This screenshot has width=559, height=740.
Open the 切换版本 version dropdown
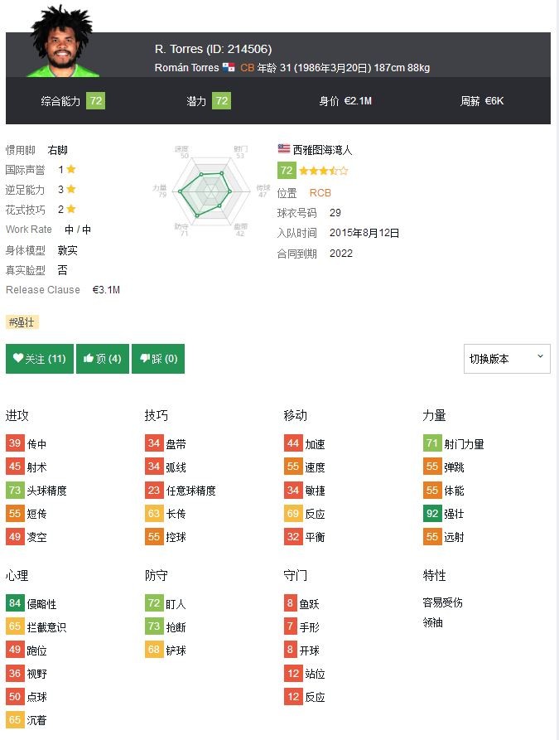(506, 359)
